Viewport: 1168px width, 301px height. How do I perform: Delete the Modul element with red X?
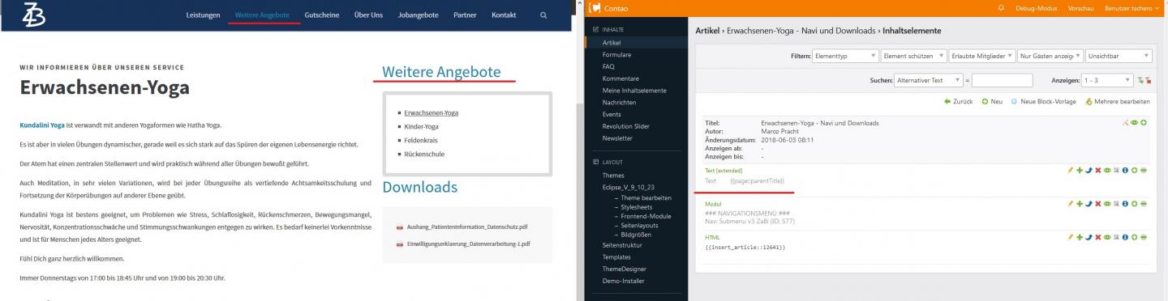pyautogui.click(x=1097, y=203)
